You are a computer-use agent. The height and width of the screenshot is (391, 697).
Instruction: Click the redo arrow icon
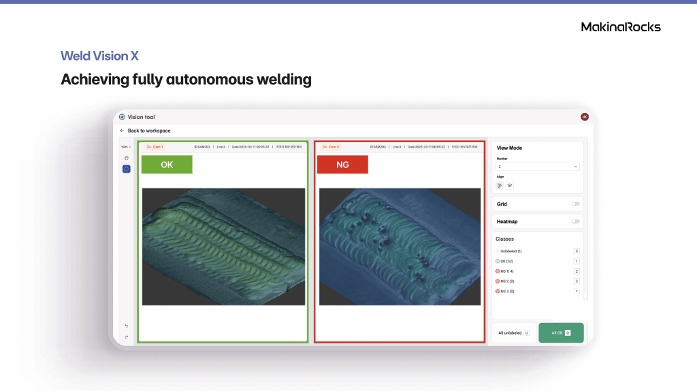point(126,337)
